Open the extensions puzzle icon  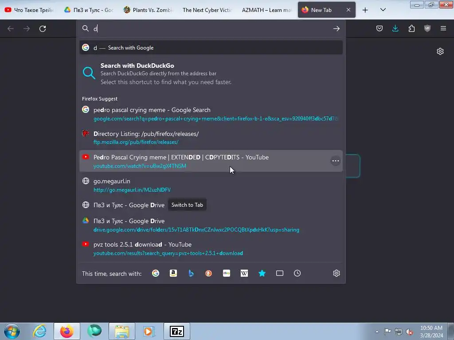point(411,28)
